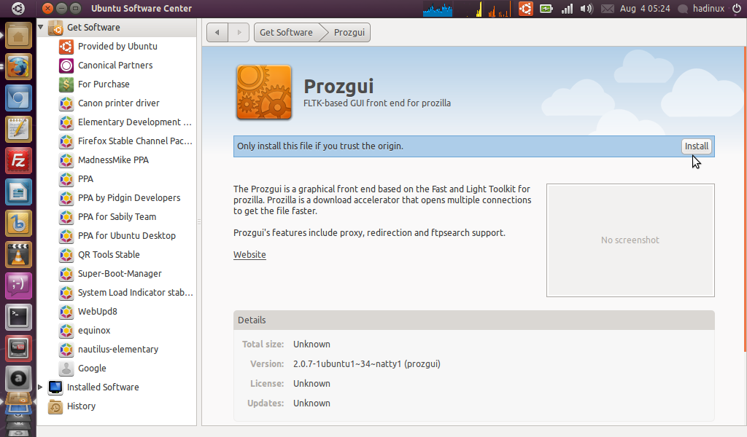The width and height of the screenshot is (747, 437).
Task: Launch FileZilla from the launcher
Action: pyautogui.click(x=18, y=161)
